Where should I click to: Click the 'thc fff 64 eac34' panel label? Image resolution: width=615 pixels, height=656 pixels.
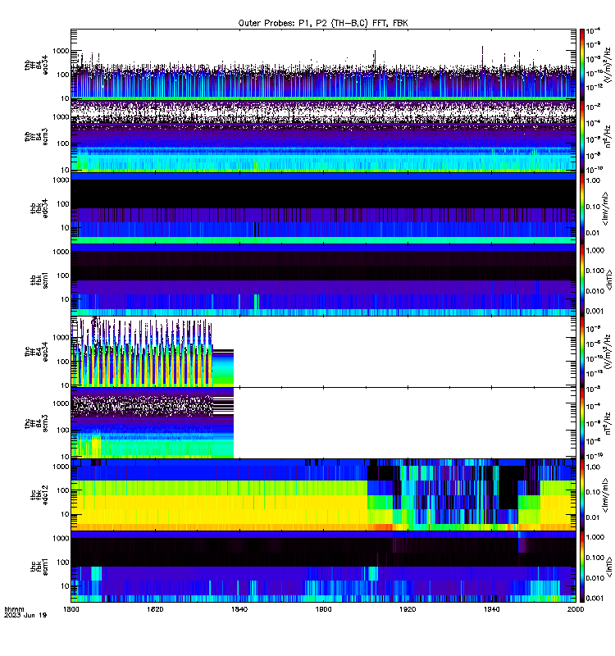tap(35, 352)
